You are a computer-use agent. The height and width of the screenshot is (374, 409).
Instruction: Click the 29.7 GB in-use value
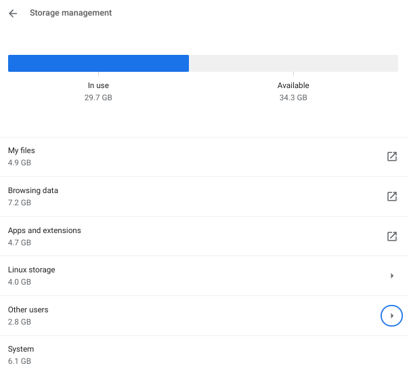(98, 98)
